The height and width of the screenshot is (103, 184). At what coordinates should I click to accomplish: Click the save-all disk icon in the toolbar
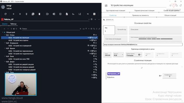click(x=33, y=14)
